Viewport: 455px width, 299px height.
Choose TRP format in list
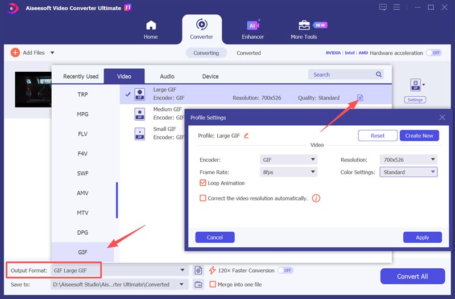(x=82, y=95)
